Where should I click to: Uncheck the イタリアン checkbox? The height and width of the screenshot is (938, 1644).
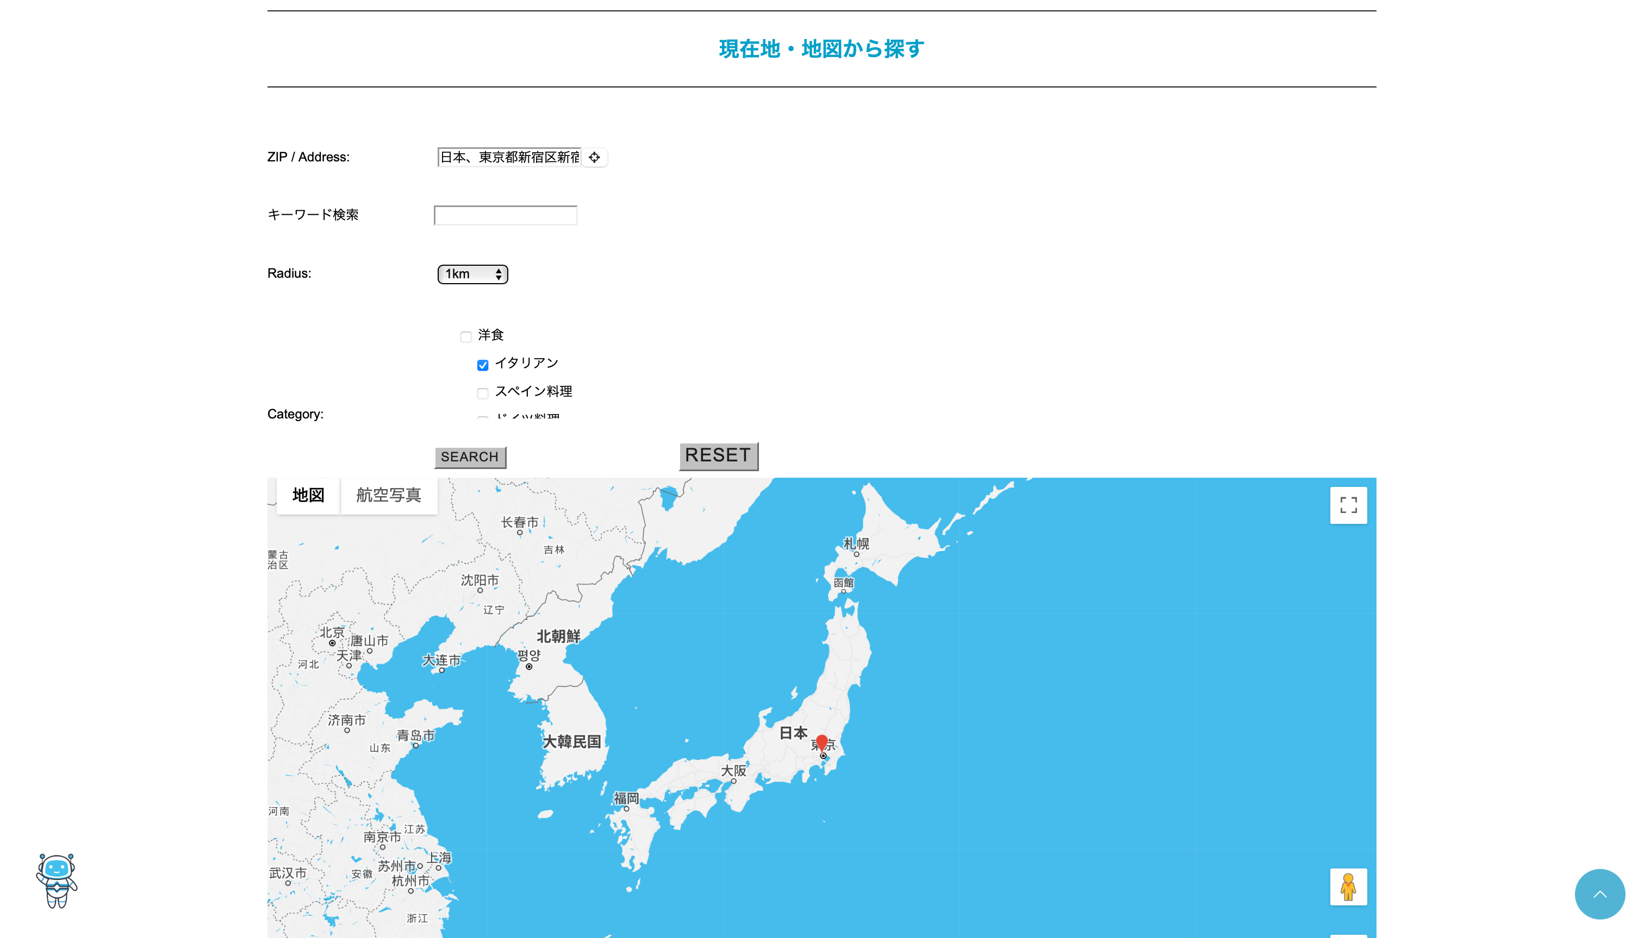pos(483,365)
